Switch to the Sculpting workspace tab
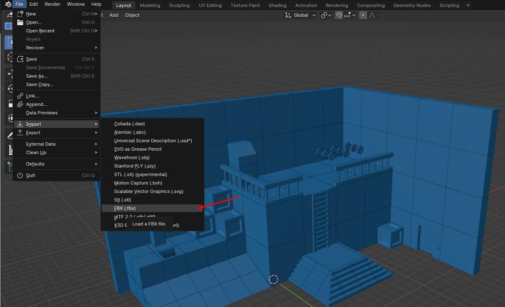Viewport: 505px width, 307px height. click(179, 5)
